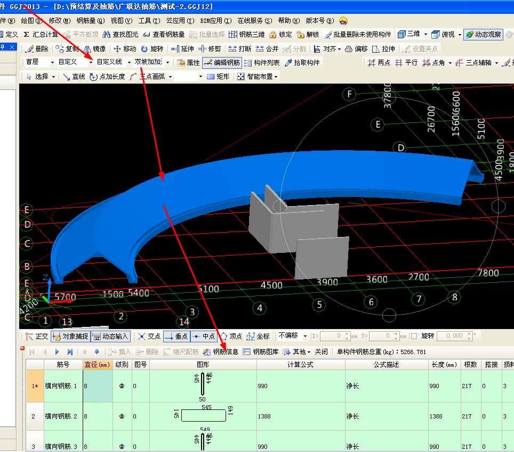Open the 修改(M) menu
Viewport: 514px width, 452px height.
tap(59, 21)
